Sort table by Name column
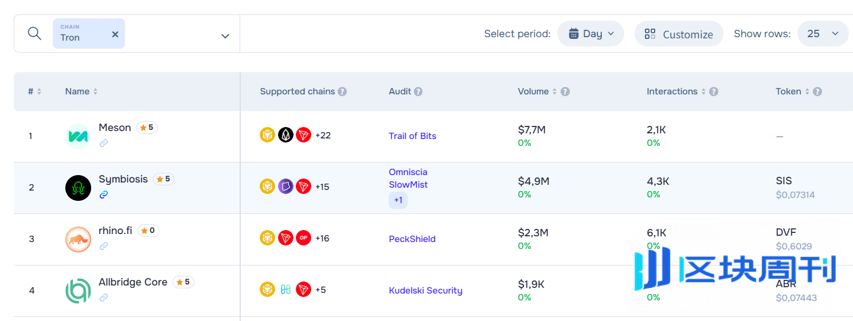This screenshot has height=321, width=853. pos(81,92)
